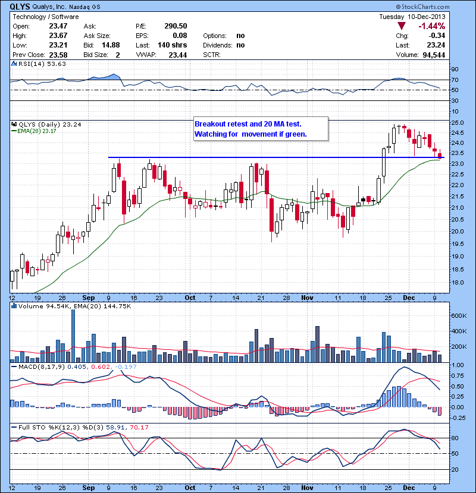Click the RSI(14) 53.63 reading
The width and height of the screenshot is (476, 493).
(x=42, y=64)
